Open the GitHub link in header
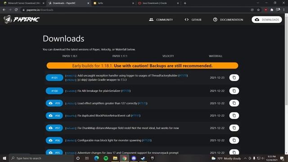Image resolution: width=288 pixels, height=162 pixels. tap(193, 20)
